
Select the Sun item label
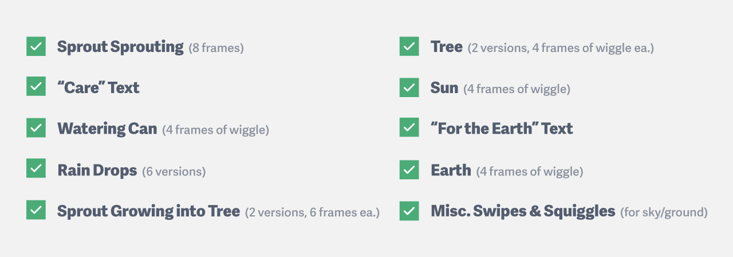[444, 88]
